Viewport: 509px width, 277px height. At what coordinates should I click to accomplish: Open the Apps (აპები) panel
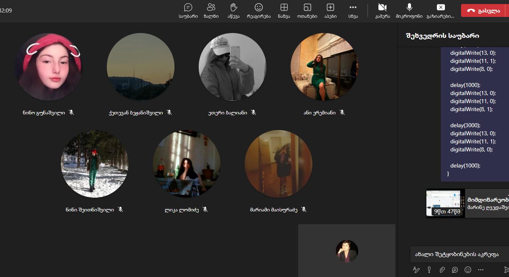pos(330,10)
